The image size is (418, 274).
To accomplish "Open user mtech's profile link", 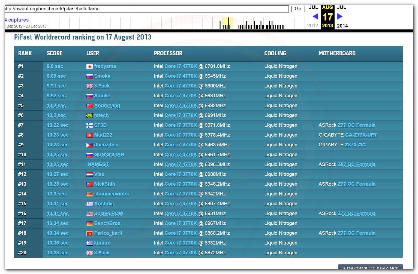I will click(101, 115).
